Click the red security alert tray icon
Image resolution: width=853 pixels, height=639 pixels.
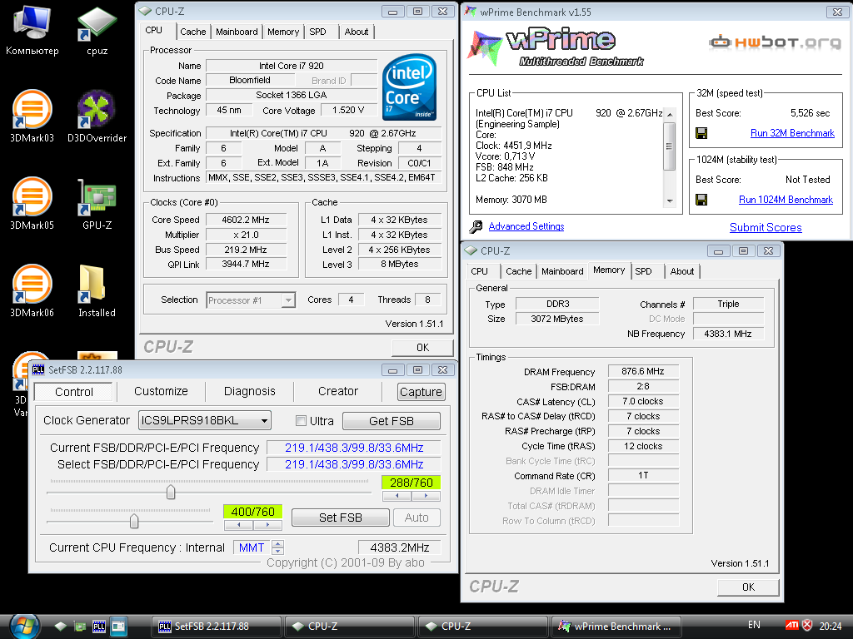807,626
